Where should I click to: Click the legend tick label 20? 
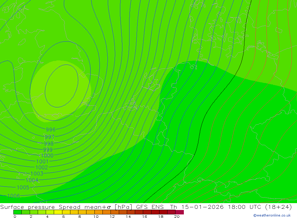click(177, 217)
